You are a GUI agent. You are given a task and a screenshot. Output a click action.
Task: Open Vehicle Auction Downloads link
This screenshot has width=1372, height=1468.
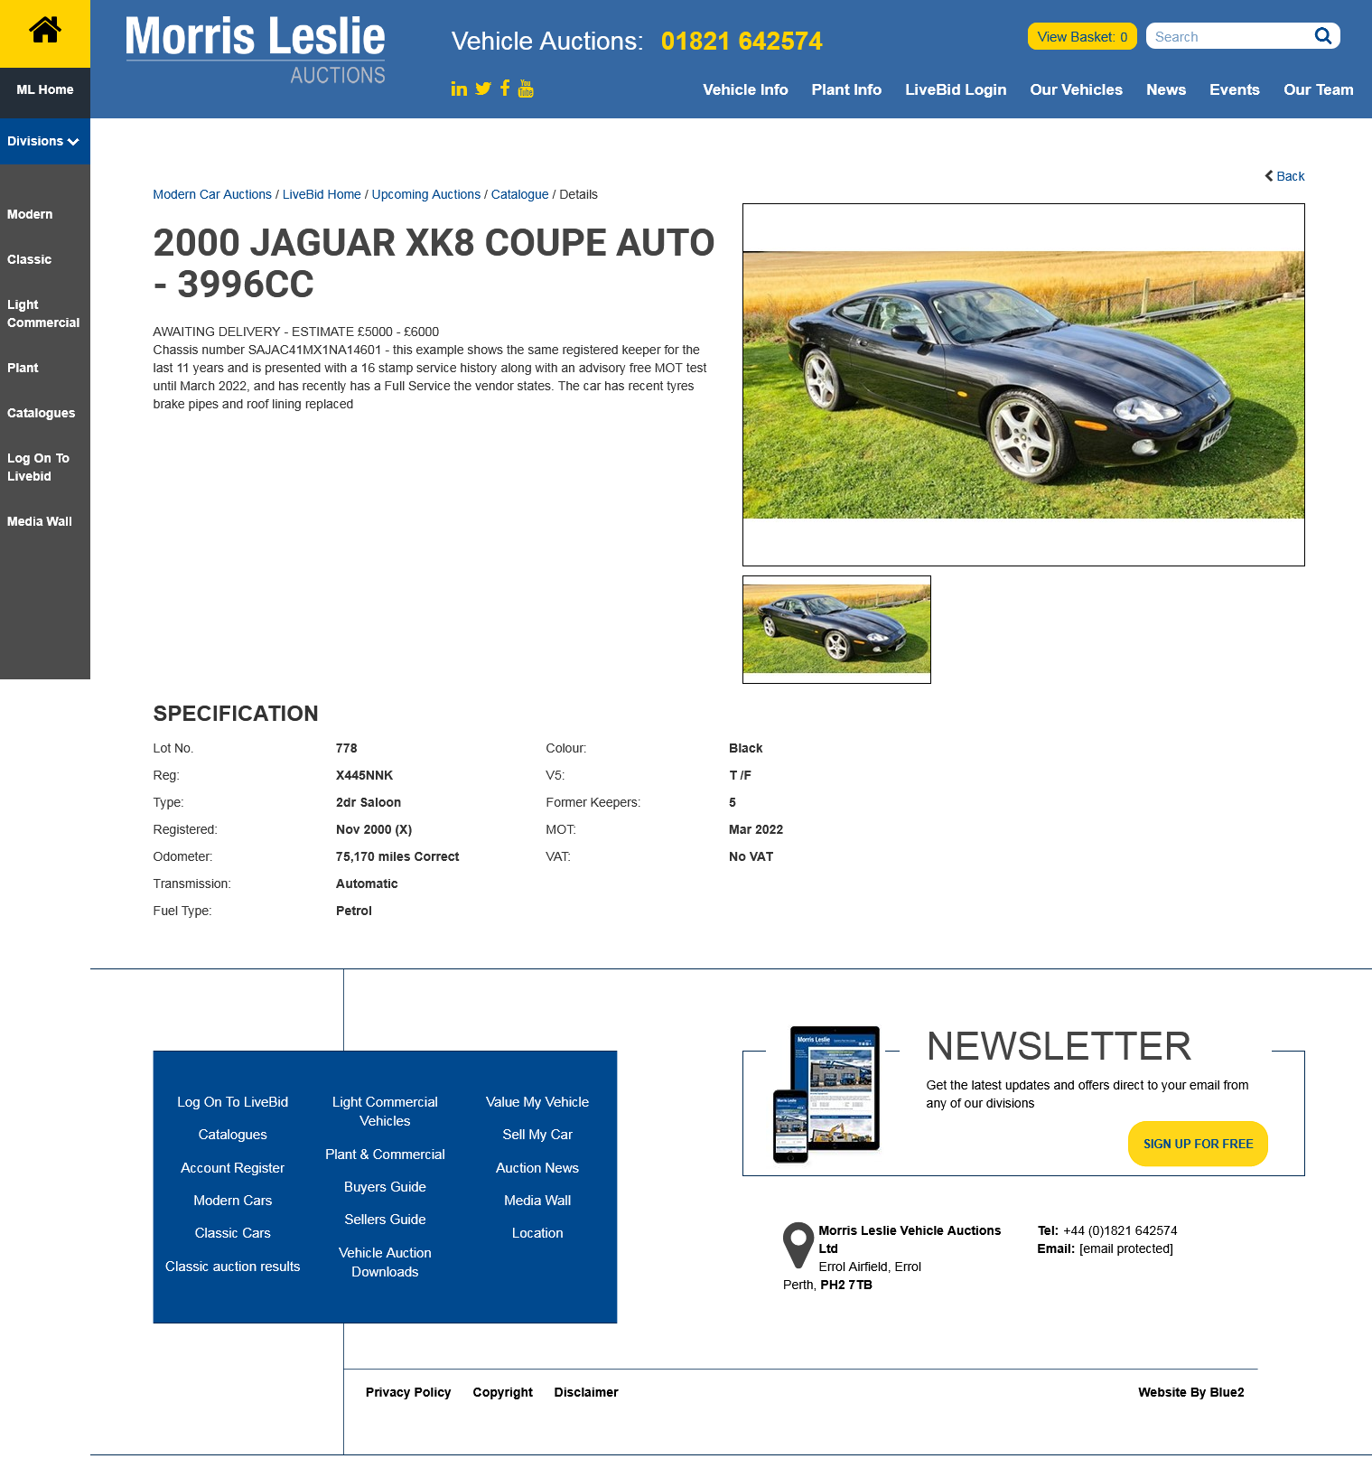coord(385,1262)
